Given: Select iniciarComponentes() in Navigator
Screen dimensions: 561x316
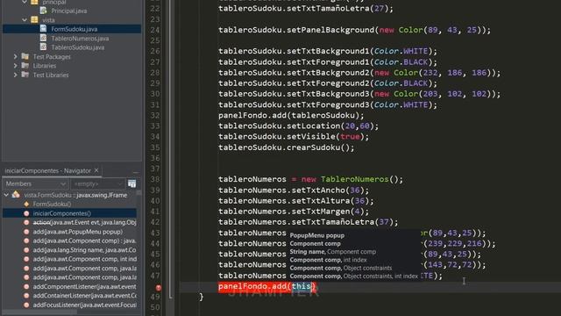Looking at the screenshot, I should point(62,213).
